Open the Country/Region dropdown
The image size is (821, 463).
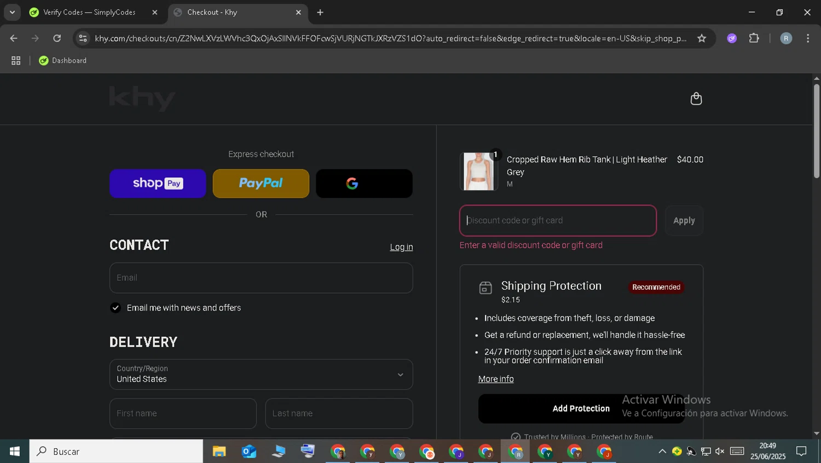click(261, 374)
